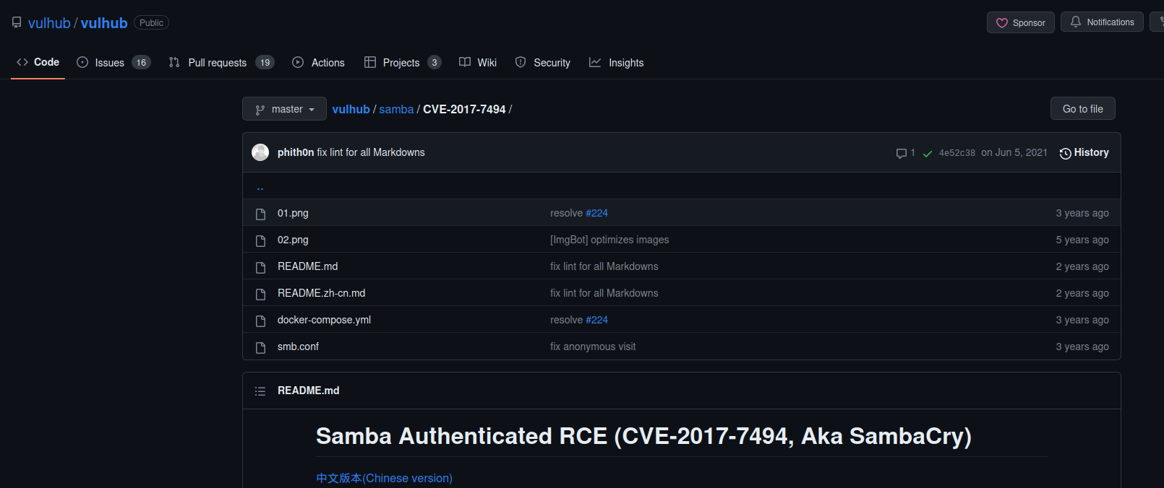Screen dimensions: 1164x488
Task: Open the Issues tab
Action: coord(114,63)
